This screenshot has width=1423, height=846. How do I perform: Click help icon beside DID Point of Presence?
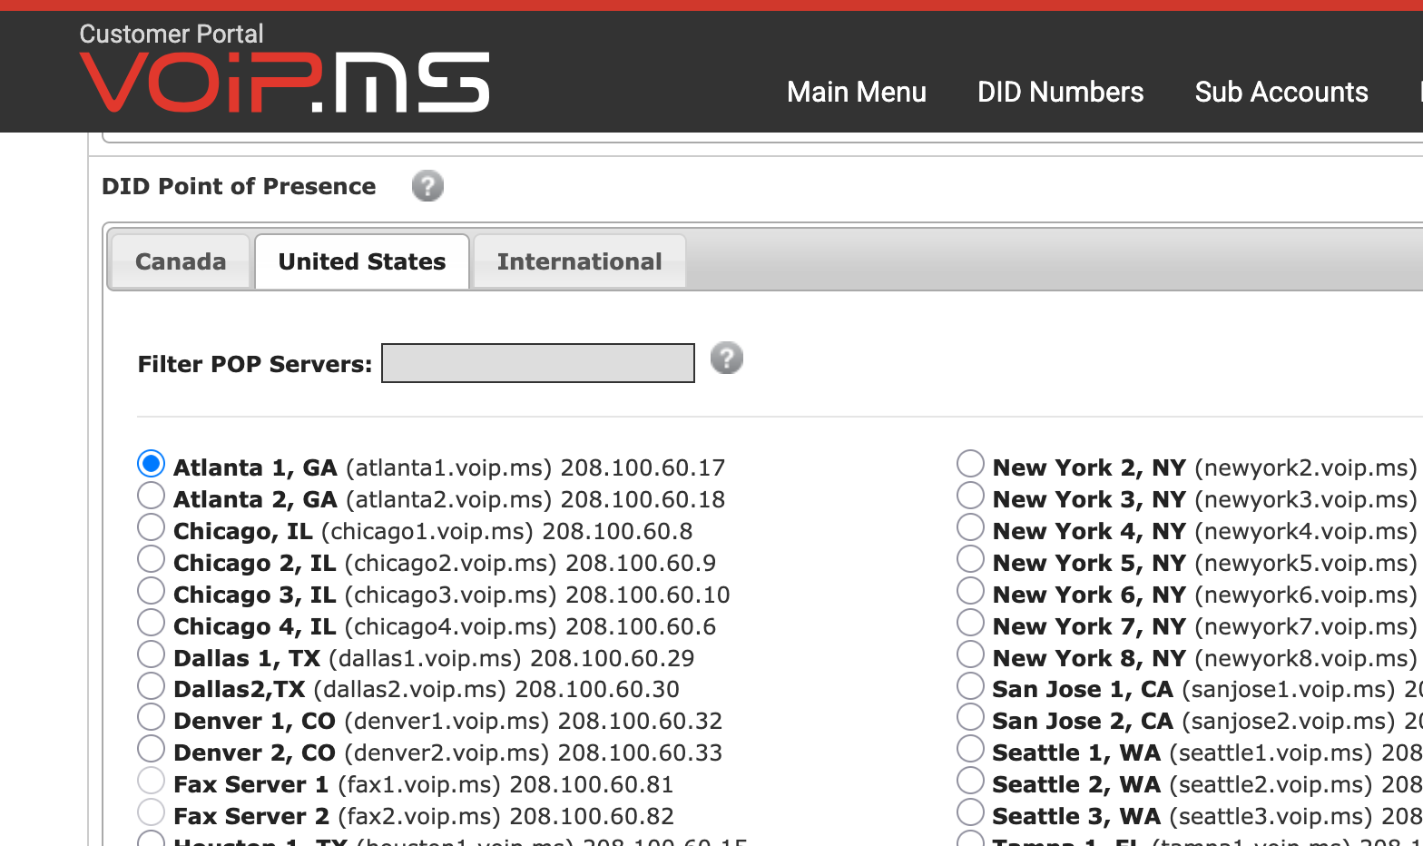point(427,186)
